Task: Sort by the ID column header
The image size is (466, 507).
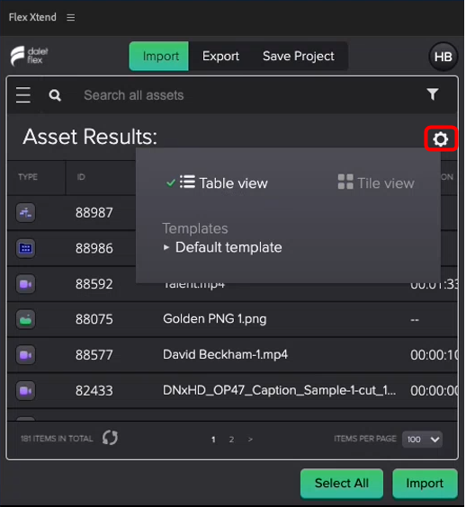Action: point(81,177)
